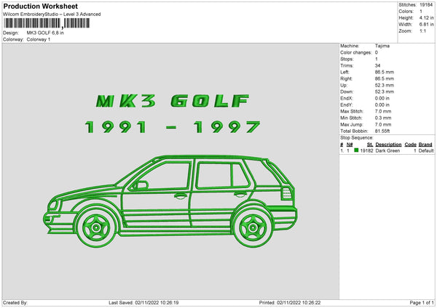
Task: Select design name 'MK3 GOLF 6,8 in'
Action: [x=45, y=33]
